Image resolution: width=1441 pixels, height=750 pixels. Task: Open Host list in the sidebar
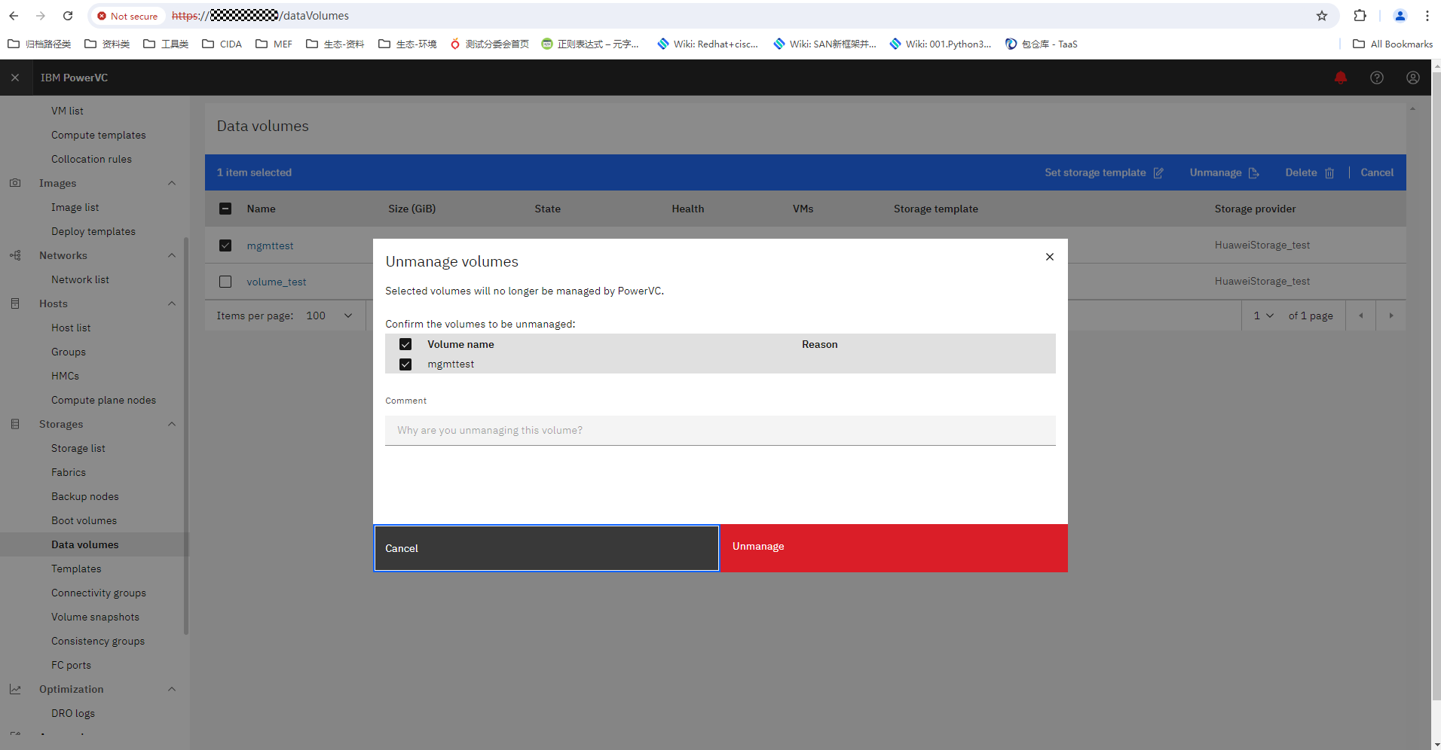[x=71, y=328]
